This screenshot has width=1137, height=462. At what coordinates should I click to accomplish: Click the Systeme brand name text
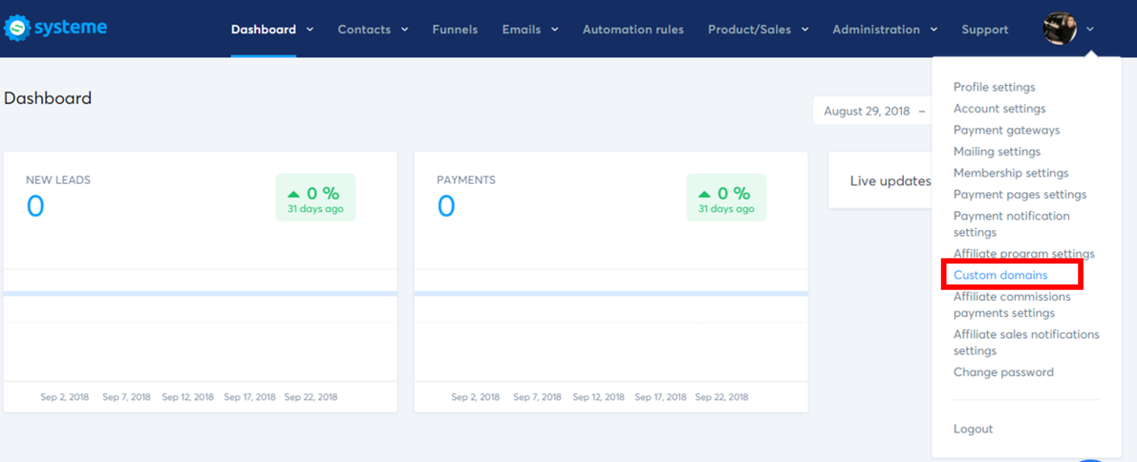71,28
